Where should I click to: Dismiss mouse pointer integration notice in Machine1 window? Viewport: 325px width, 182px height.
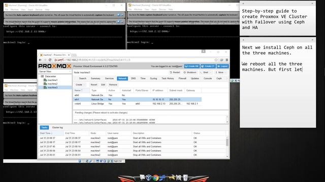coord(122,21)
